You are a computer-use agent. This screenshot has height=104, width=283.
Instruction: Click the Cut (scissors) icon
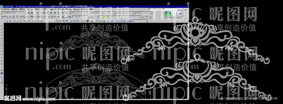tap(28, 21)
